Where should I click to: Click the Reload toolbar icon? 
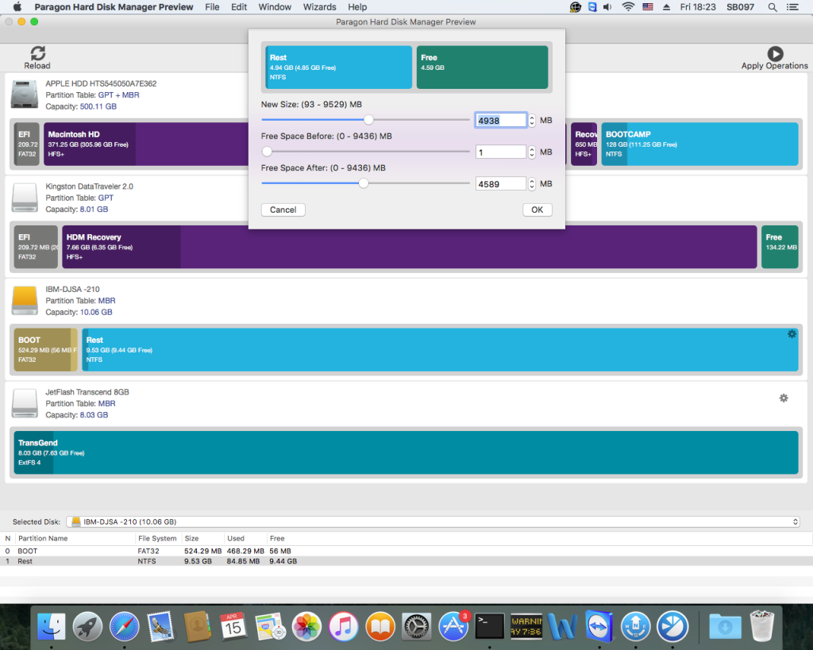coord(37,53)
